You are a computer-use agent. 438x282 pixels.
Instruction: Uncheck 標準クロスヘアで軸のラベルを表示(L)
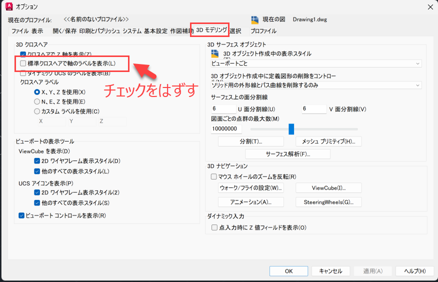[x=23, y=63]
